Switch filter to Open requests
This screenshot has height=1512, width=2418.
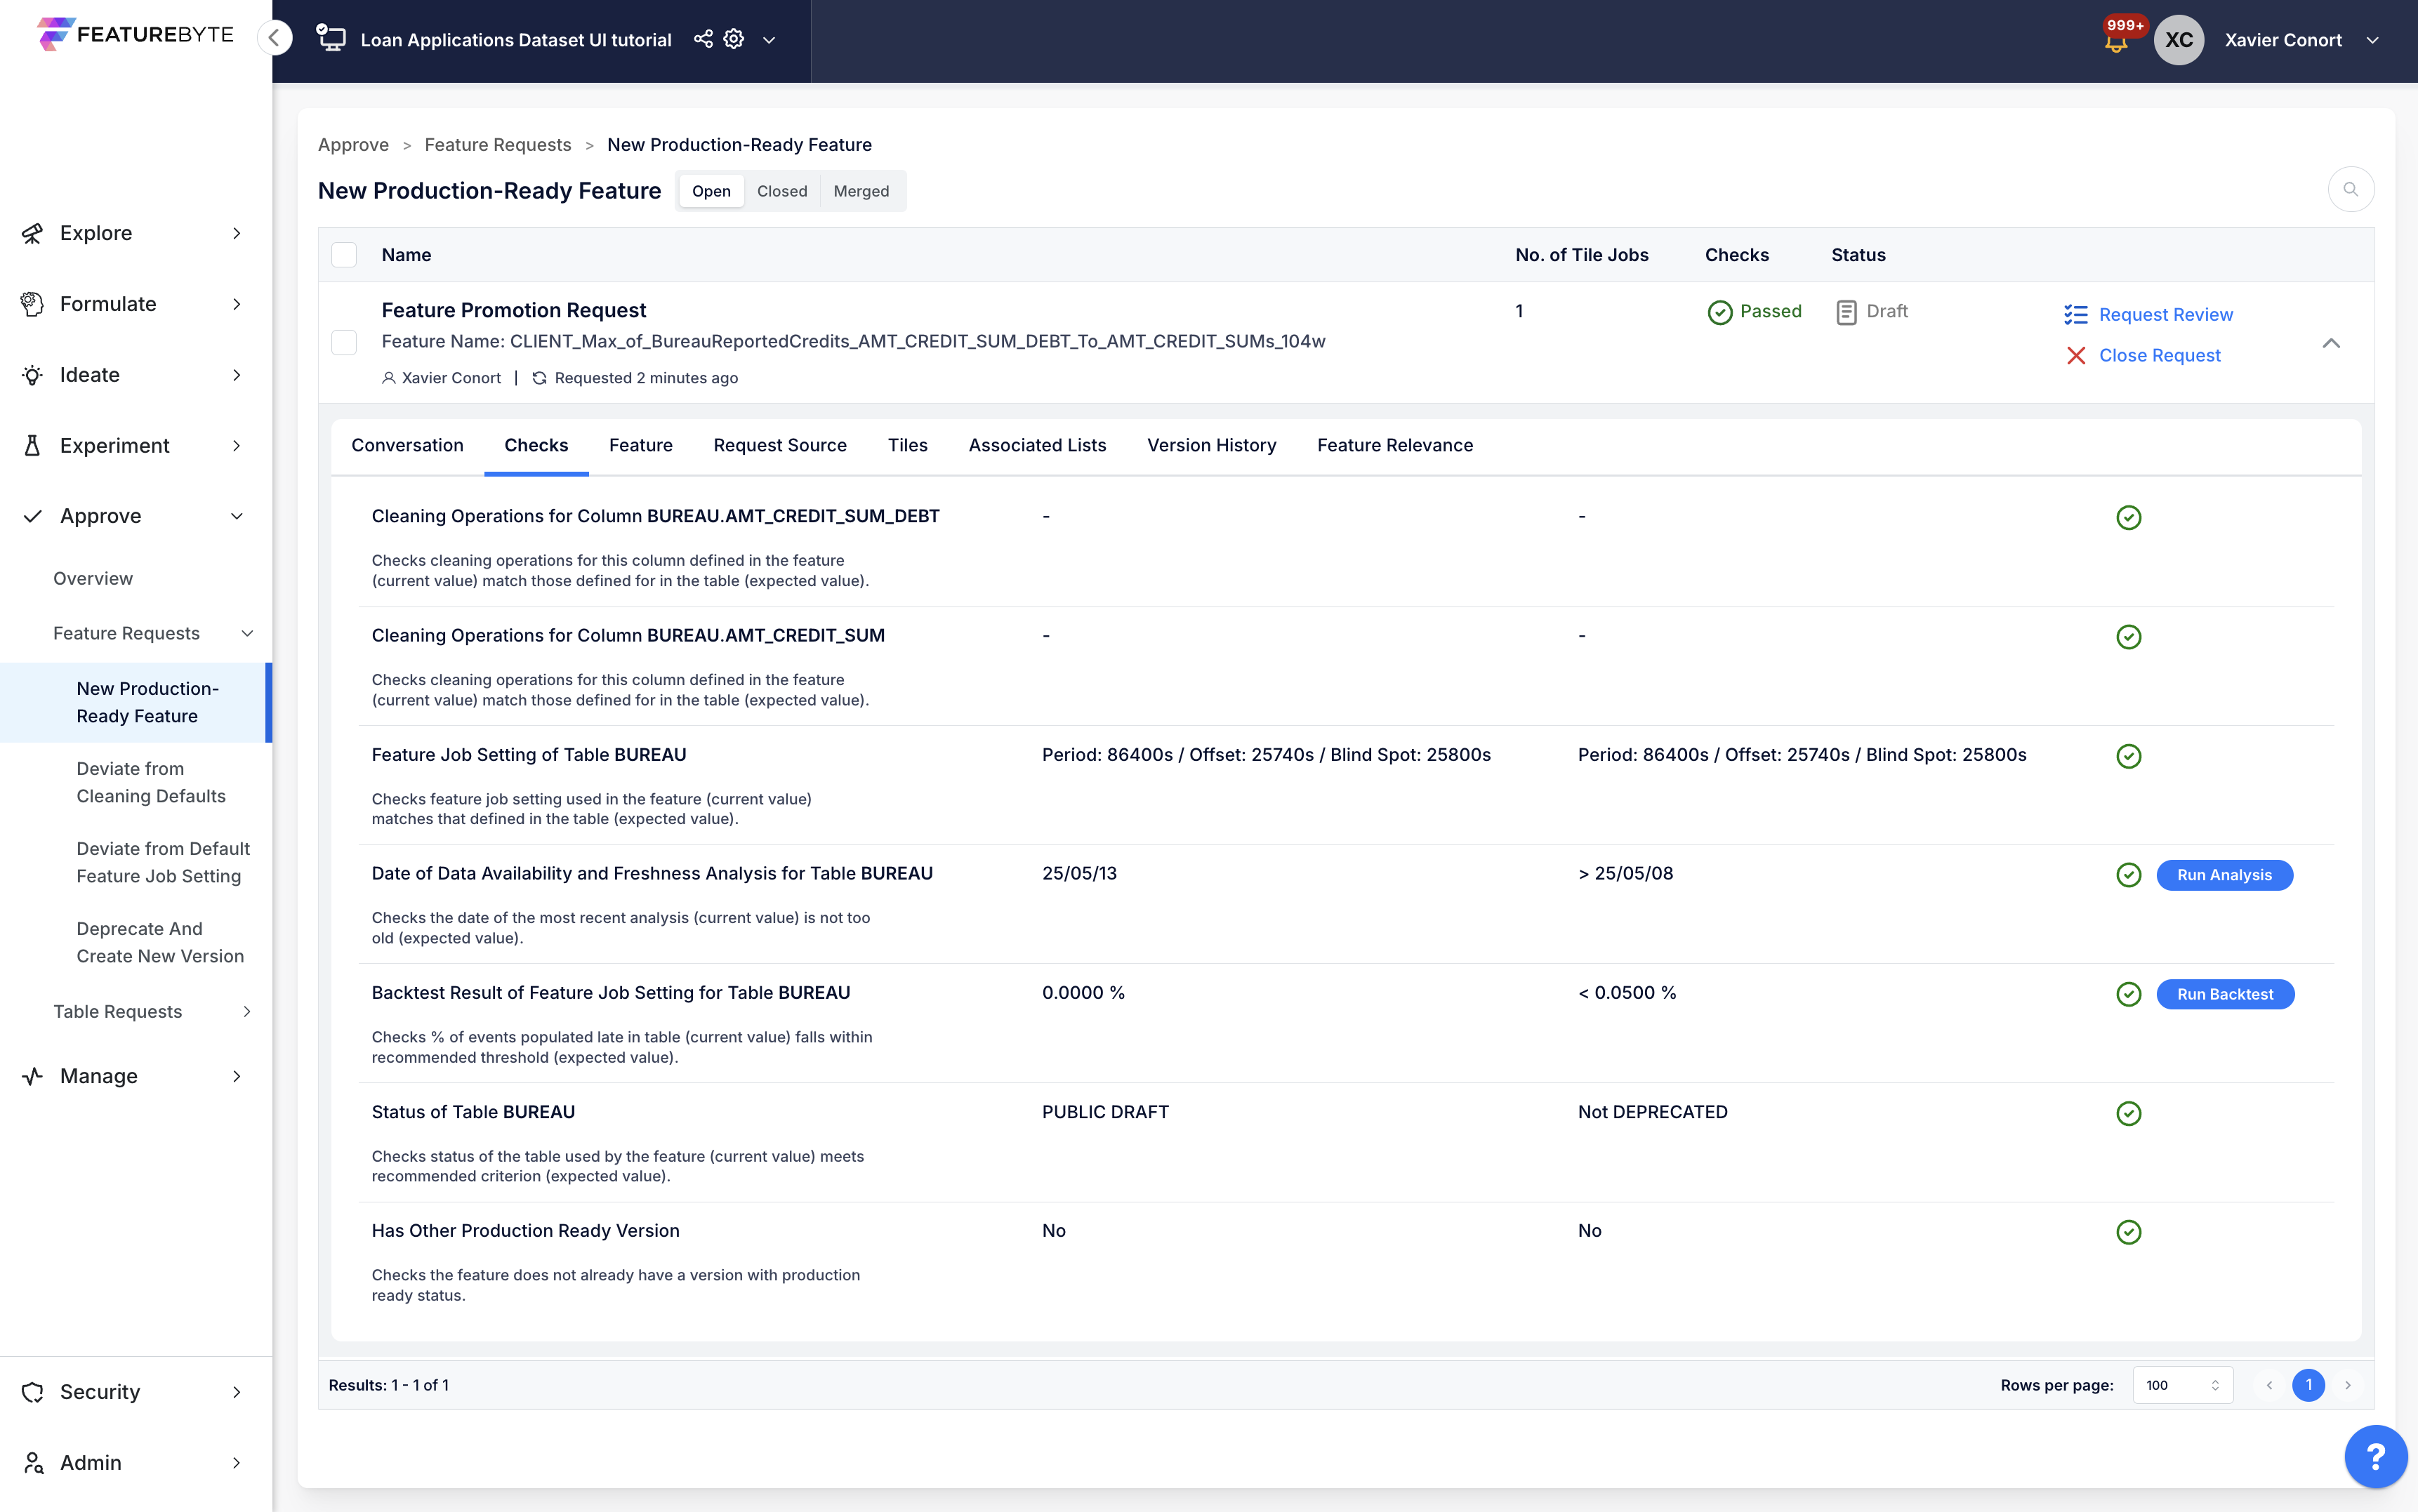pyautogui.click(x=711, y=191)
